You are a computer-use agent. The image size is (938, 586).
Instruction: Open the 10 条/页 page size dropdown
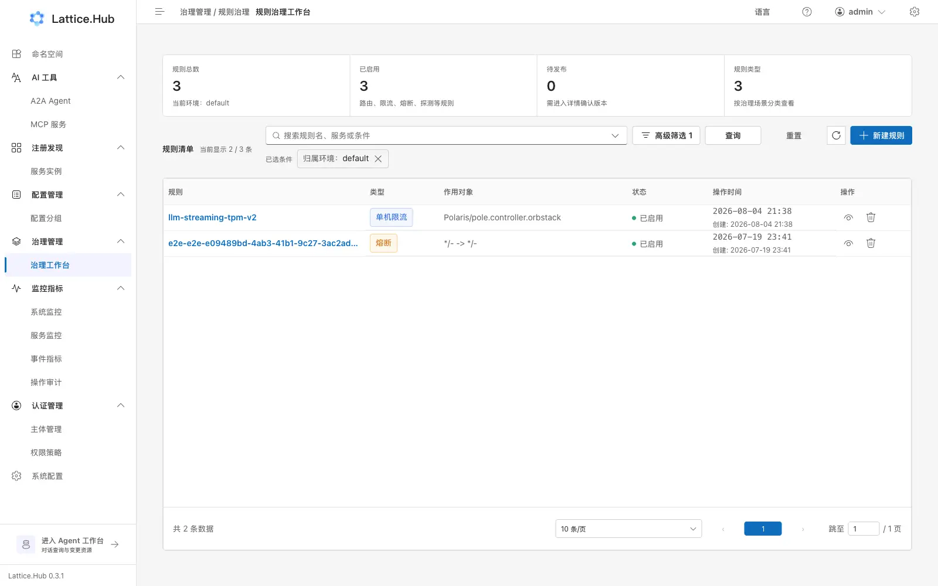click(x=628, y=529)
